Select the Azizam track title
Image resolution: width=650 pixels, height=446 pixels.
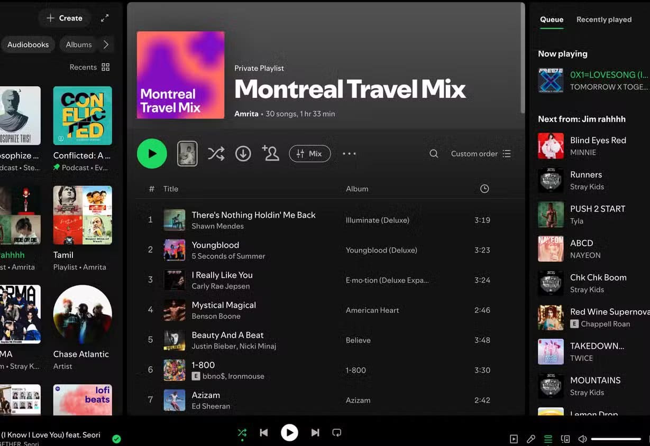tap(206, 395)
